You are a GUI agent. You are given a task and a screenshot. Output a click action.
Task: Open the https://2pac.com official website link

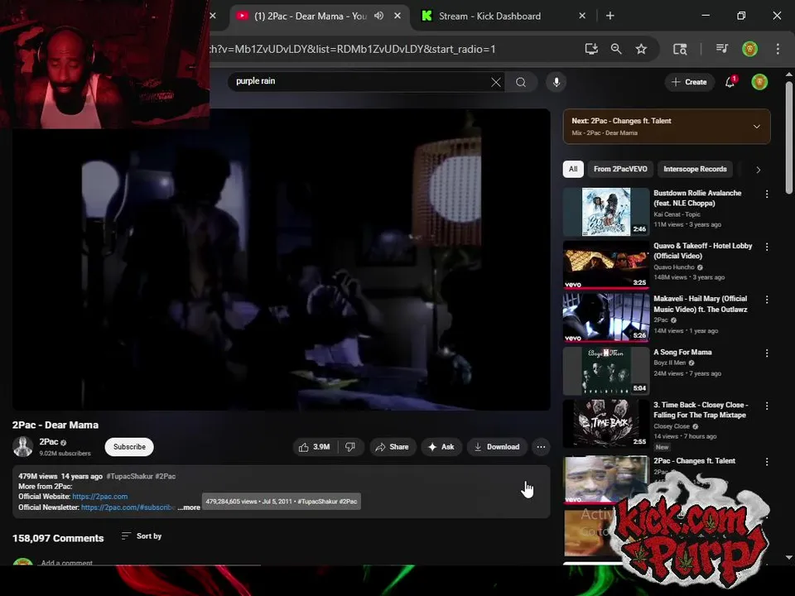[x=100, y=497]
